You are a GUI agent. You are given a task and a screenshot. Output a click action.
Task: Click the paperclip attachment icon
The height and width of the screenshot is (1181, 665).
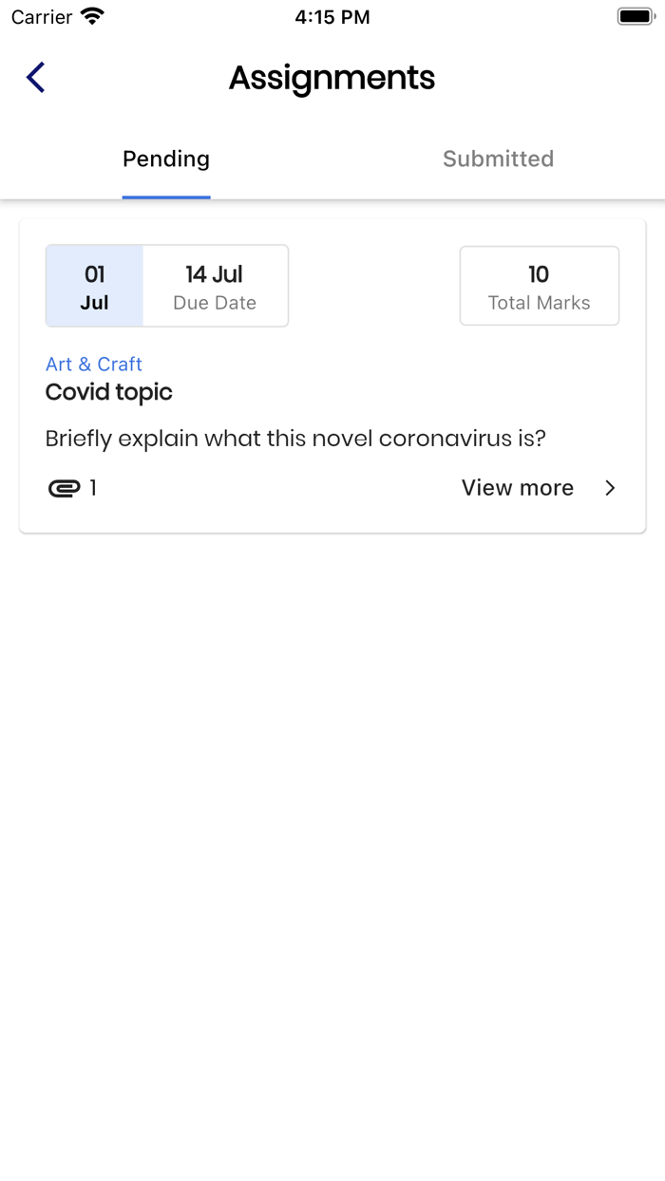[x=64, y=488]
